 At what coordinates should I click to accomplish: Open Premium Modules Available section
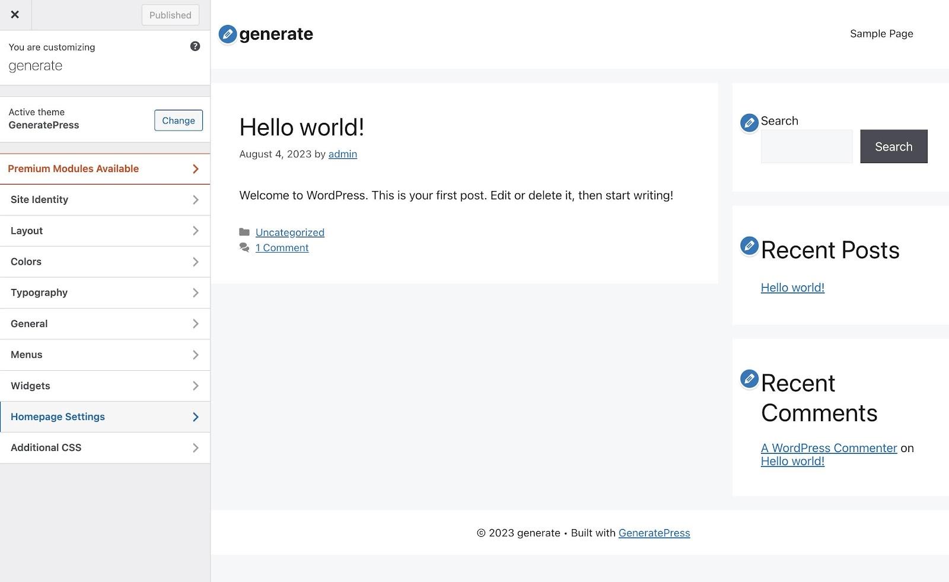coord(105,169)
